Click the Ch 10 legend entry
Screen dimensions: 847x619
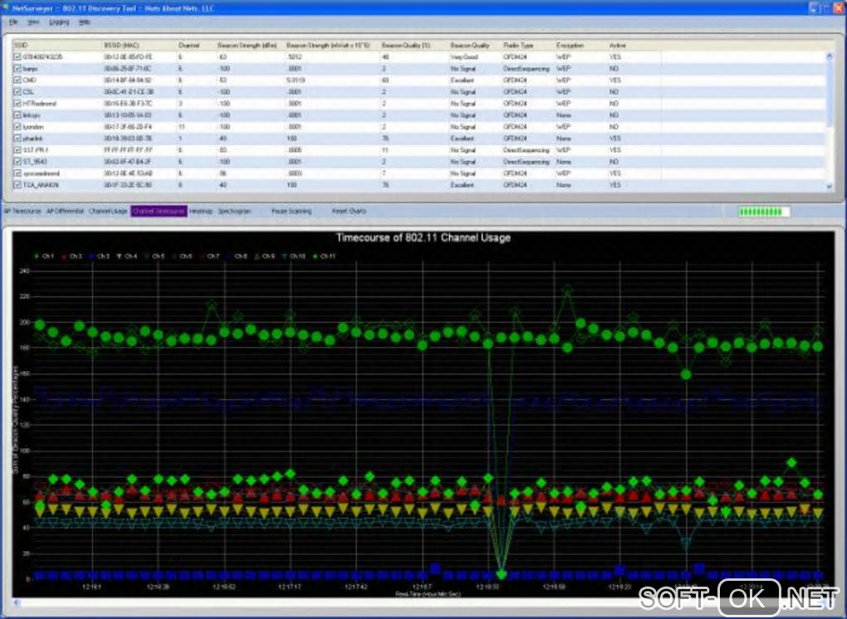(x=293, y=256)
